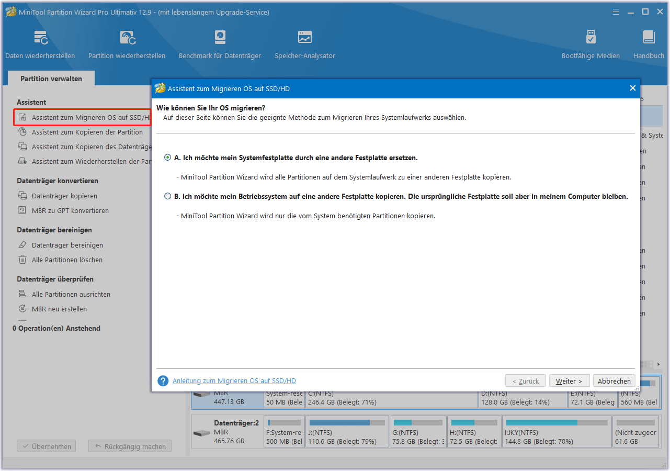
Task: Click the app logo in the dialog title bar
Action: click(x=160, y=88)
